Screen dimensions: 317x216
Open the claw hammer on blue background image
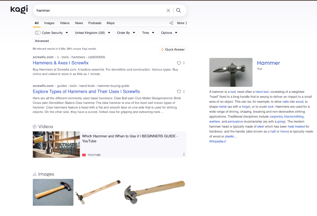coord(53,192)
